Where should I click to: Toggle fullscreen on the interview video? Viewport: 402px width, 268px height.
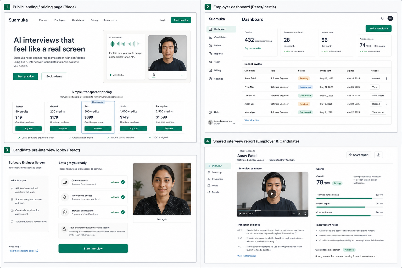click(x=305, y=214)
